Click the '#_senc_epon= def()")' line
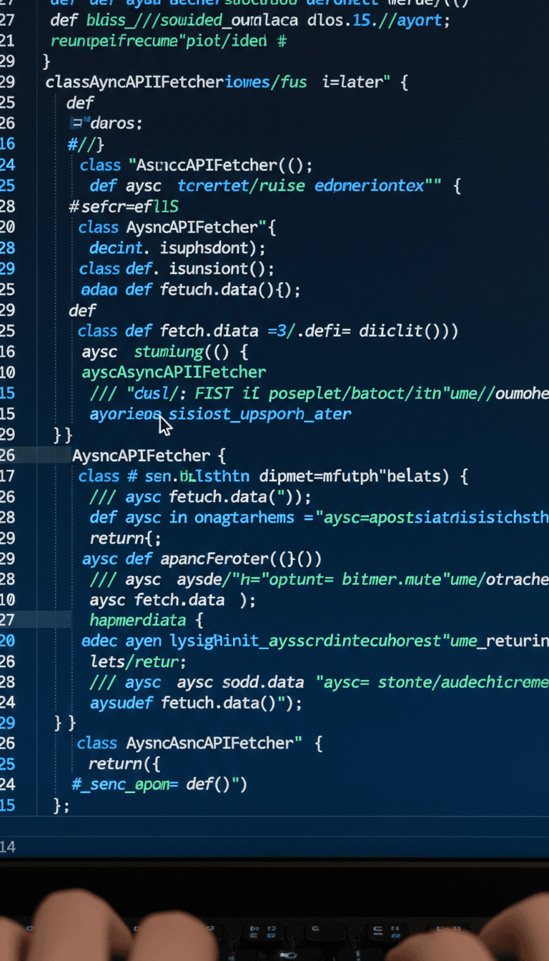549x961 pixels. pos(159,784)
